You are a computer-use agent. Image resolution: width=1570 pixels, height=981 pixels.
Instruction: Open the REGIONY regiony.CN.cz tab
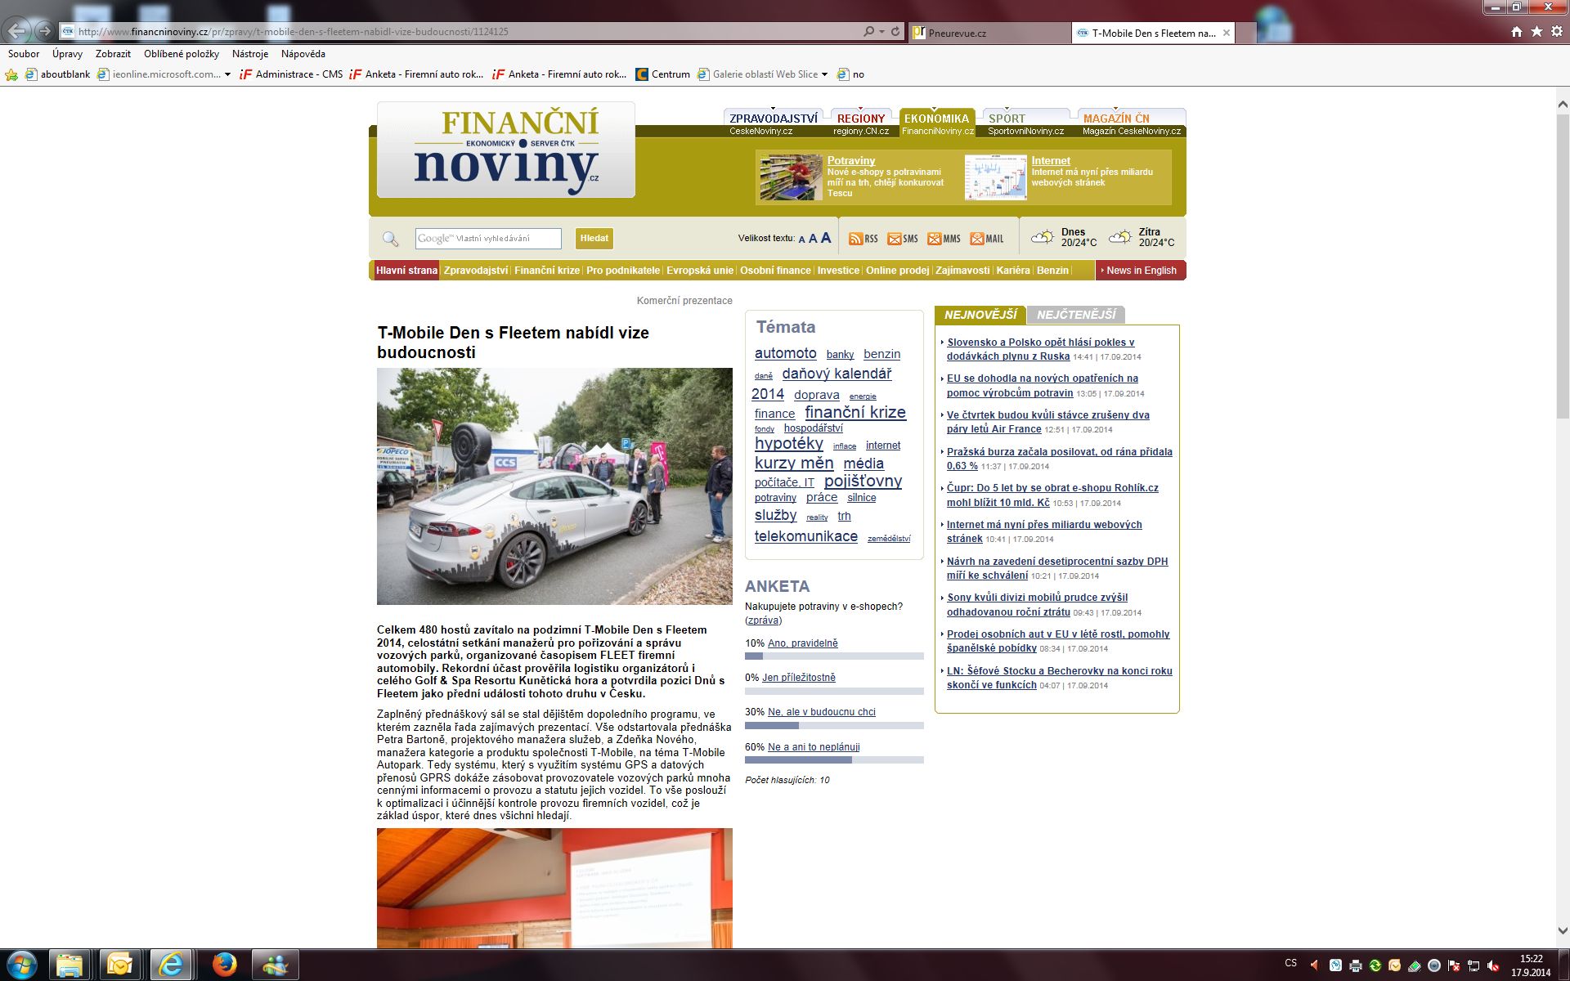tap(861, 123)
